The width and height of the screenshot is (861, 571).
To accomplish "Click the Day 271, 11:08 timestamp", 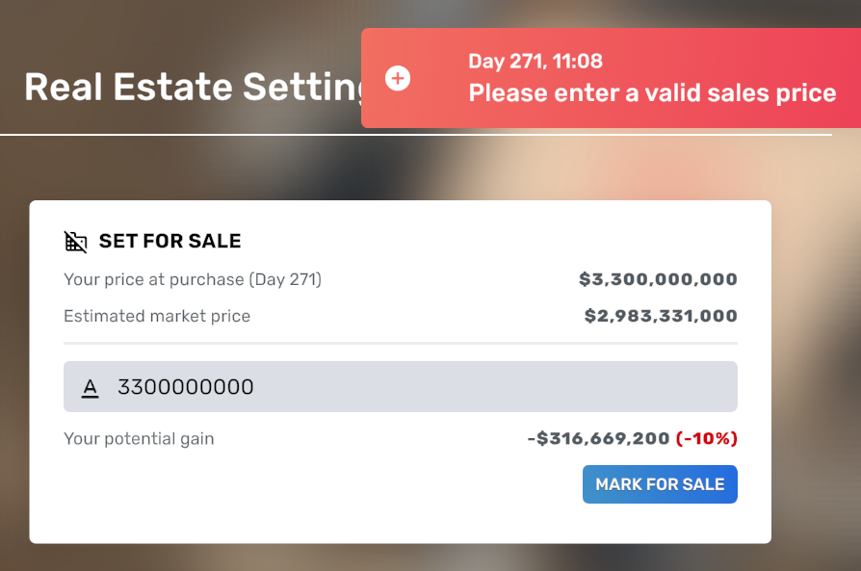I will (x=535, y=61).
